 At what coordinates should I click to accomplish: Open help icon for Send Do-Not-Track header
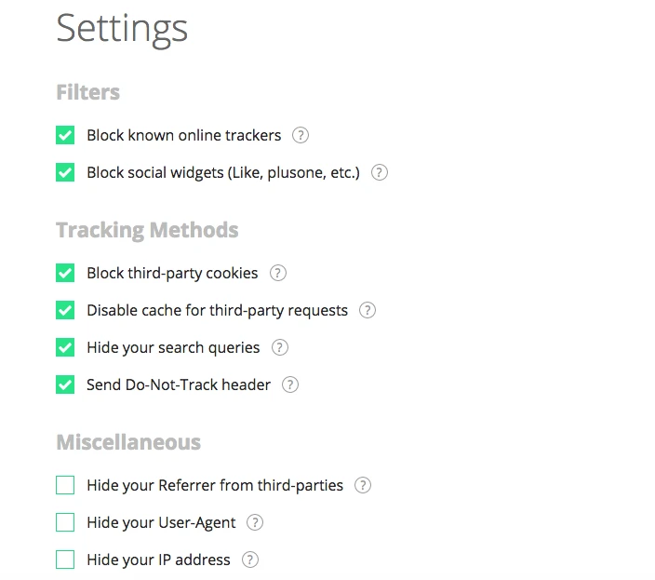pos(290,384)
